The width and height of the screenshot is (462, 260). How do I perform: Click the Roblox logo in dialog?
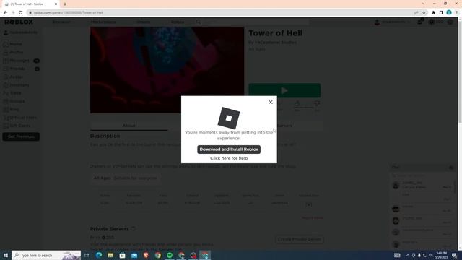point(229,118)
